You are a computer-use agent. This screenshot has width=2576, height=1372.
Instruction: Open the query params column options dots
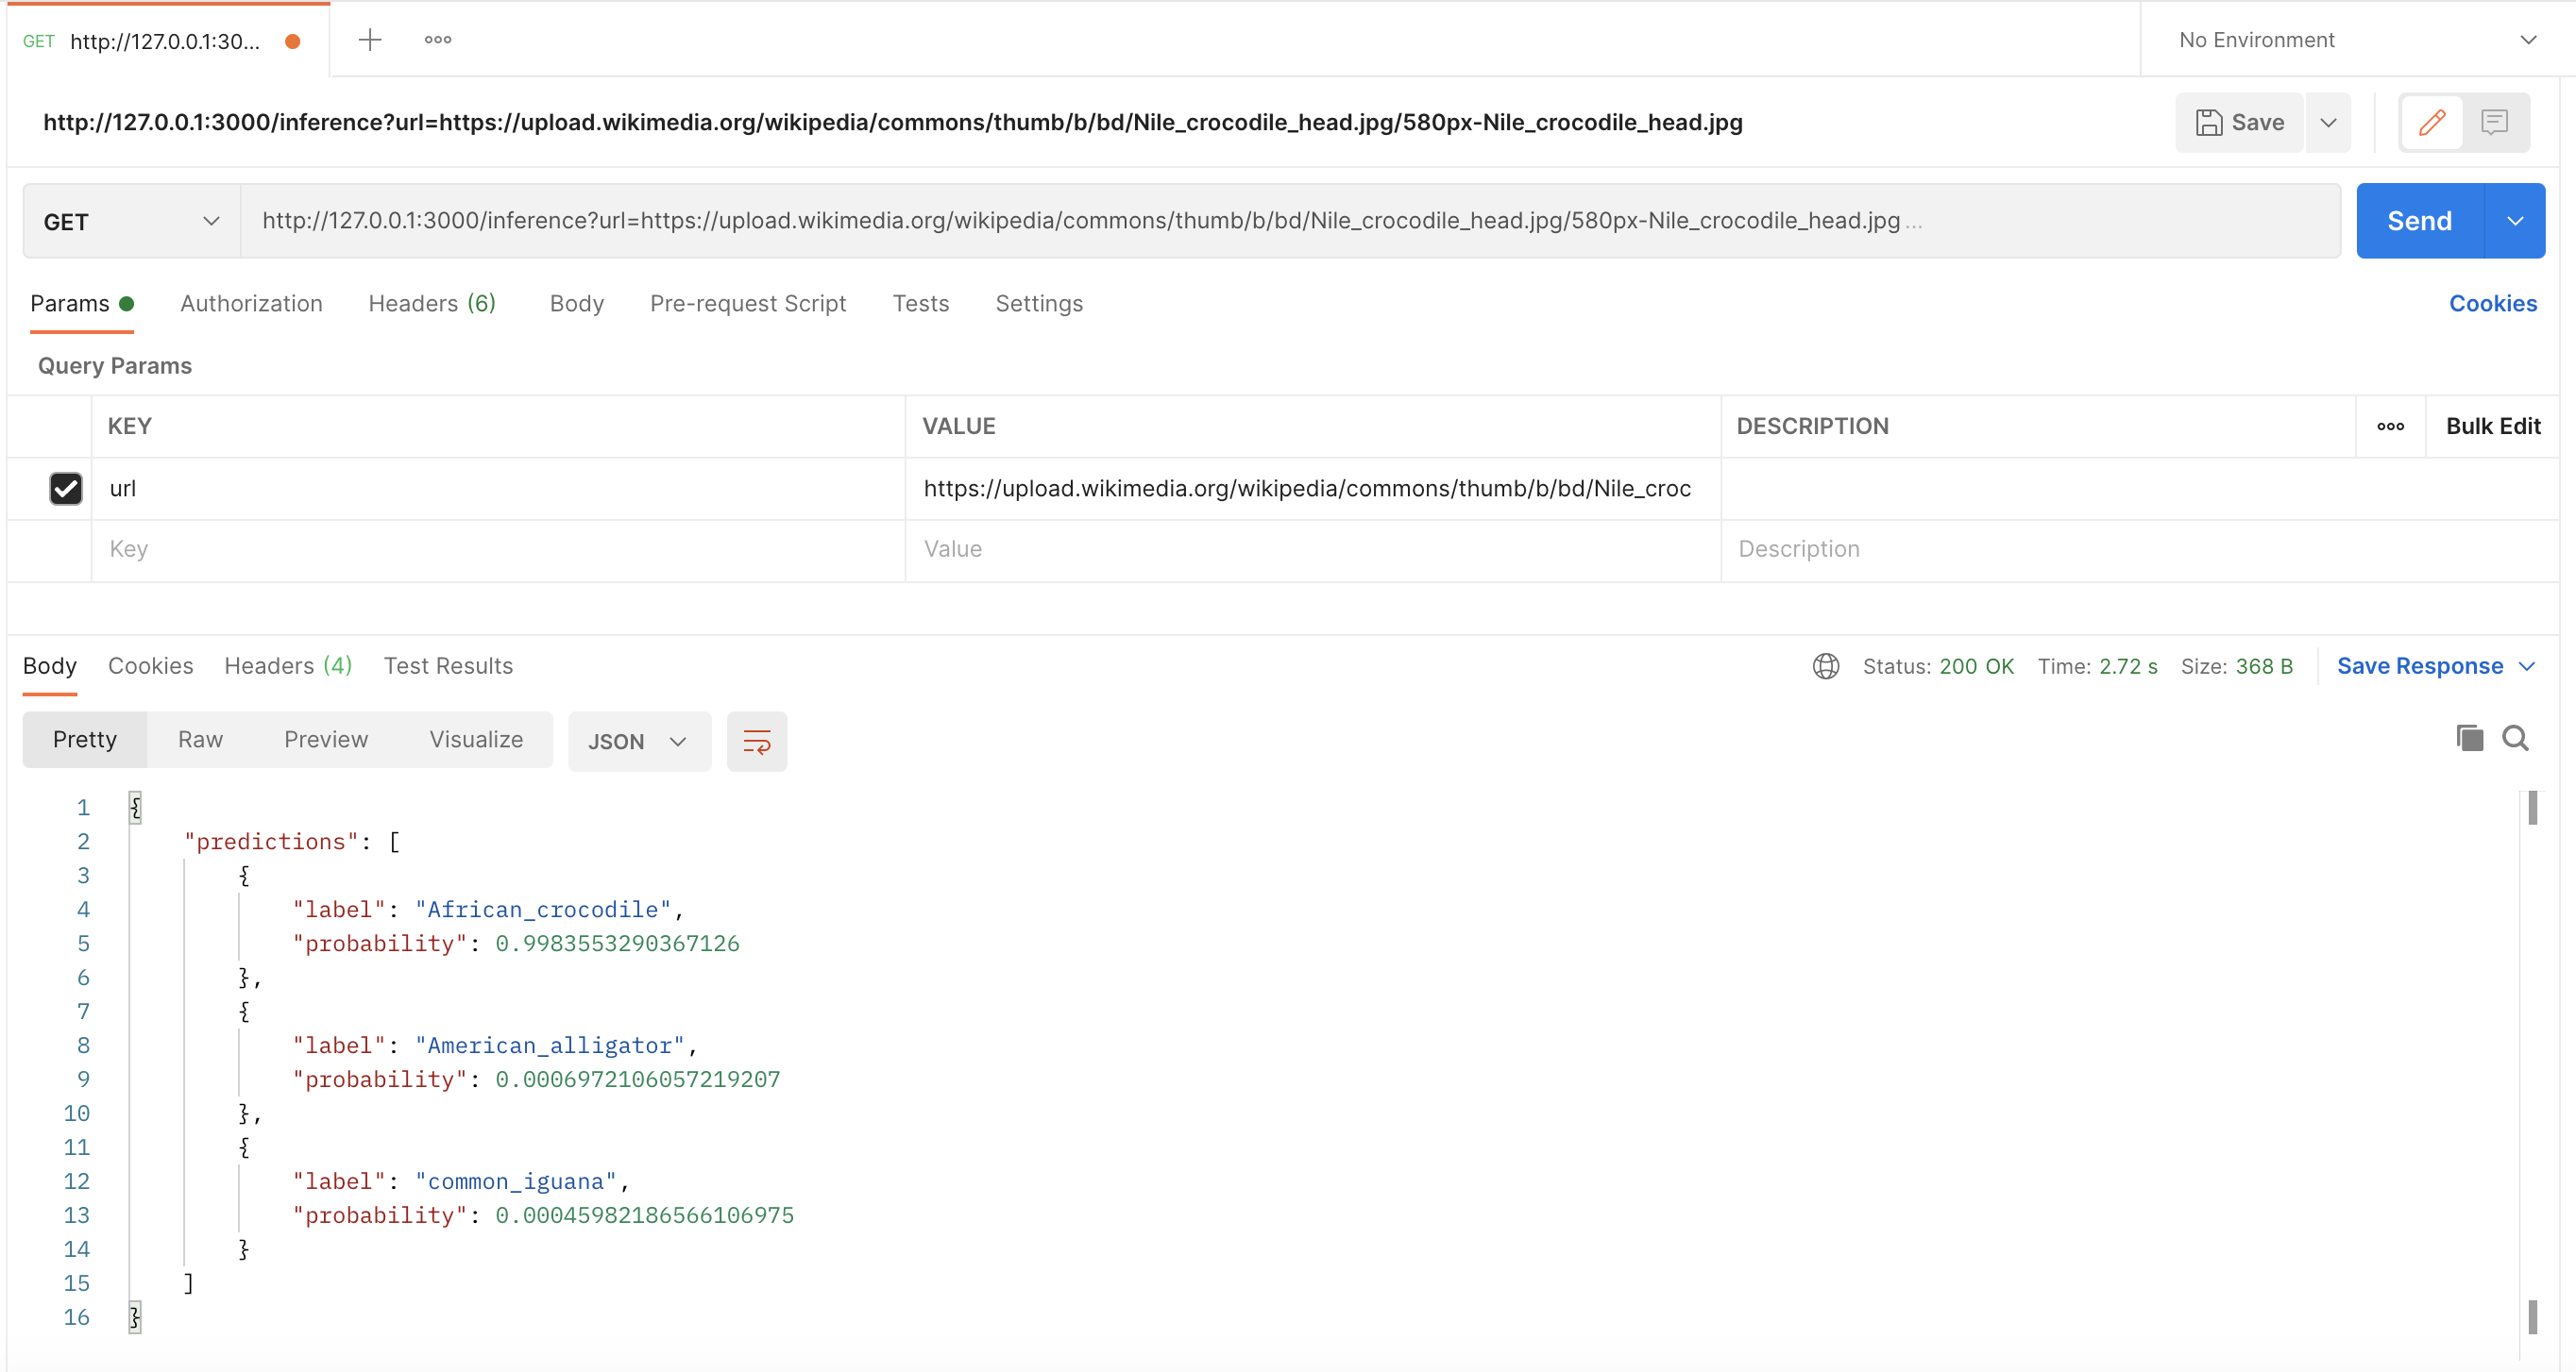pyautogui.click(x=2391, y=427)
